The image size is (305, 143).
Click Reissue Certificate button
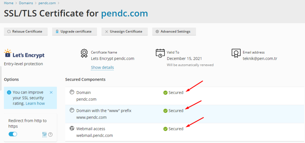26,32
